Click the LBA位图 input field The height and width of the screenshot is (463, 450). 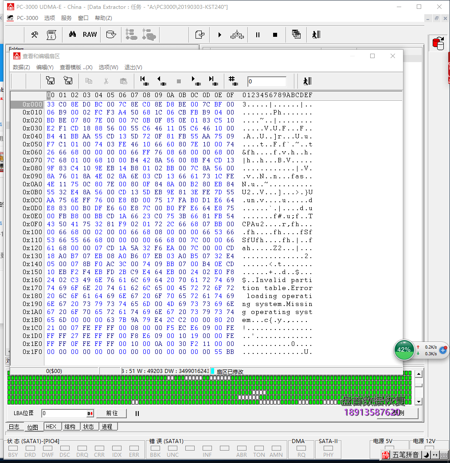(64, 413)
